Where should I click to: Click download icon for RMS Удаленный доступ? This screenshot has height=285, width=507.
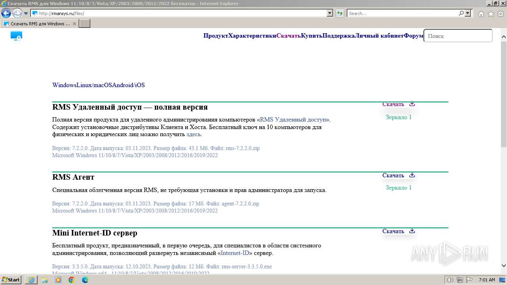[x=412, y=104]
